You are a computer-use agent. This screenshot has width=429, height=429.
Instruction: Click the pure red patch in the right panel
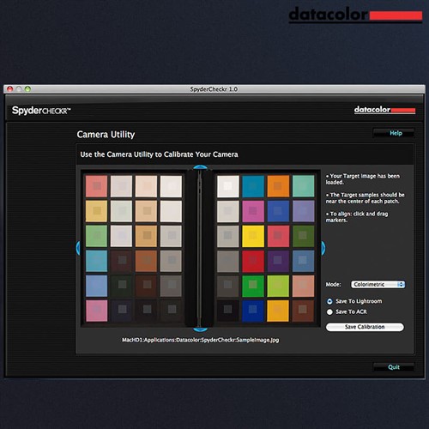click(253, 261)
